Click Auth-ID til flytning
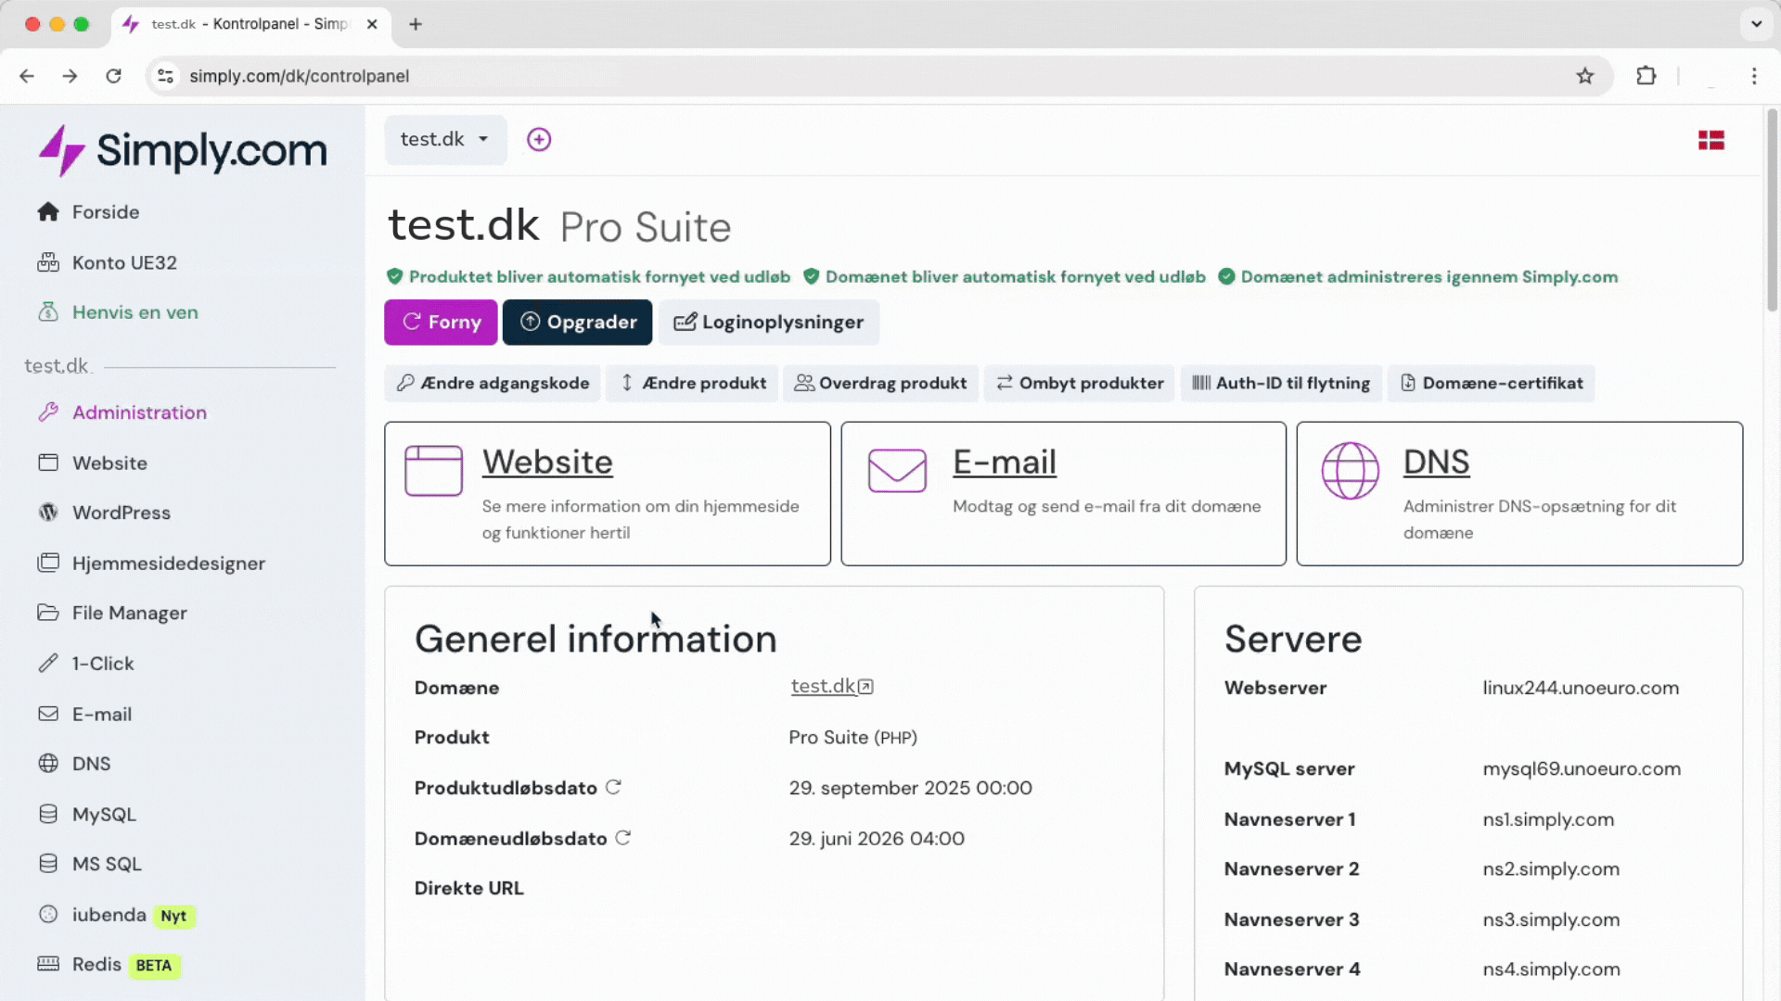 [1281, 383]
